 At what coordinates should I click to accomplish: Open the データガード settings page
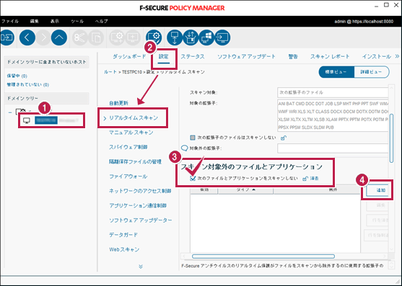123,235
